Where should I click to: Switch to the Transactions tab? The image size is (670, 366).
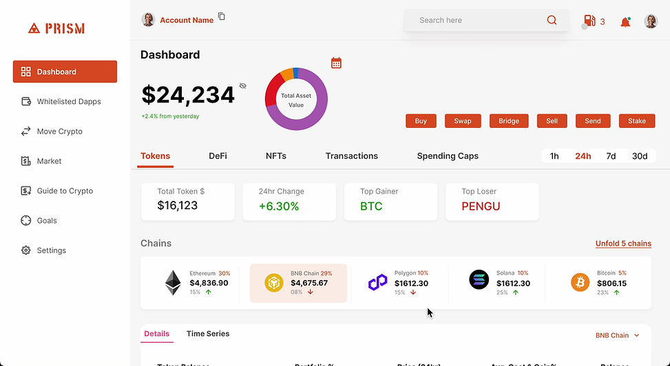(352, 156)
